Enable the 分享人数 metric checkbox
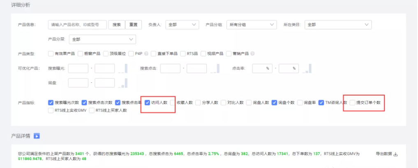The width and height of the screenshot is (418, 168). coord(198,102)
